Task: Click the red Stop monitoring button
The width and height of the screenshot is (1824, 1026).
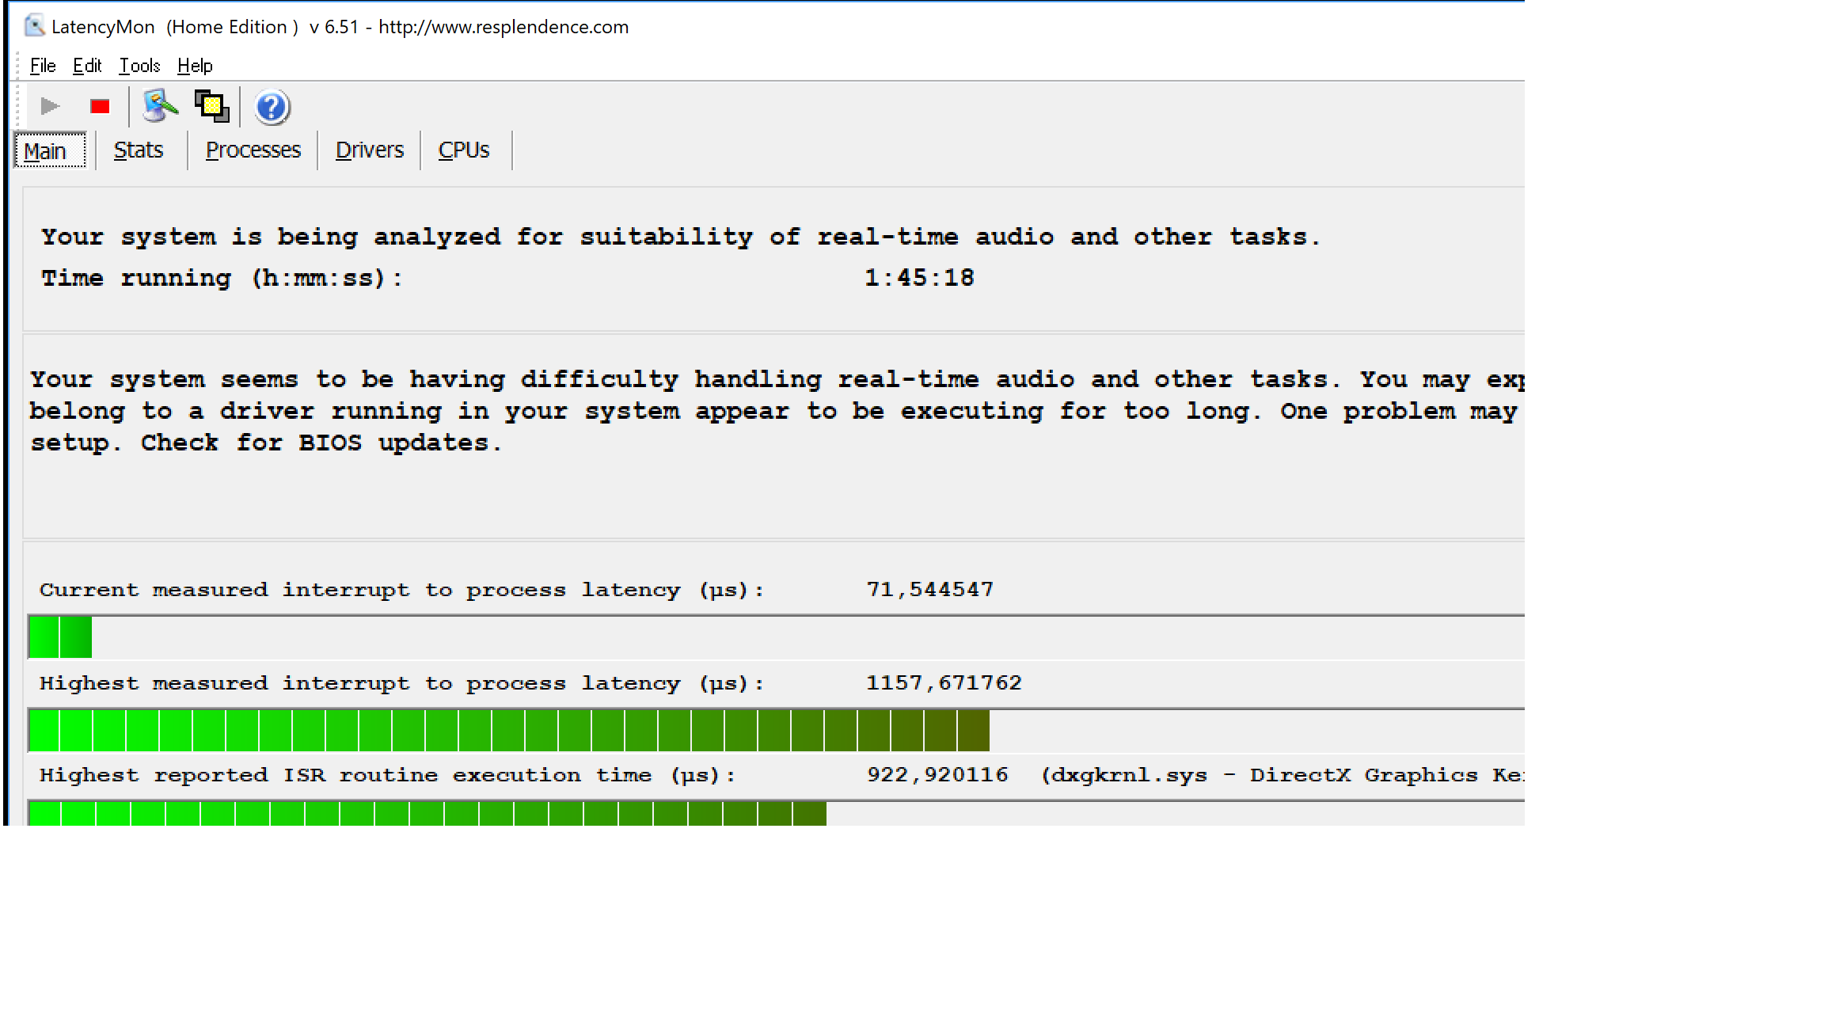Action: [x=100, y=107]
